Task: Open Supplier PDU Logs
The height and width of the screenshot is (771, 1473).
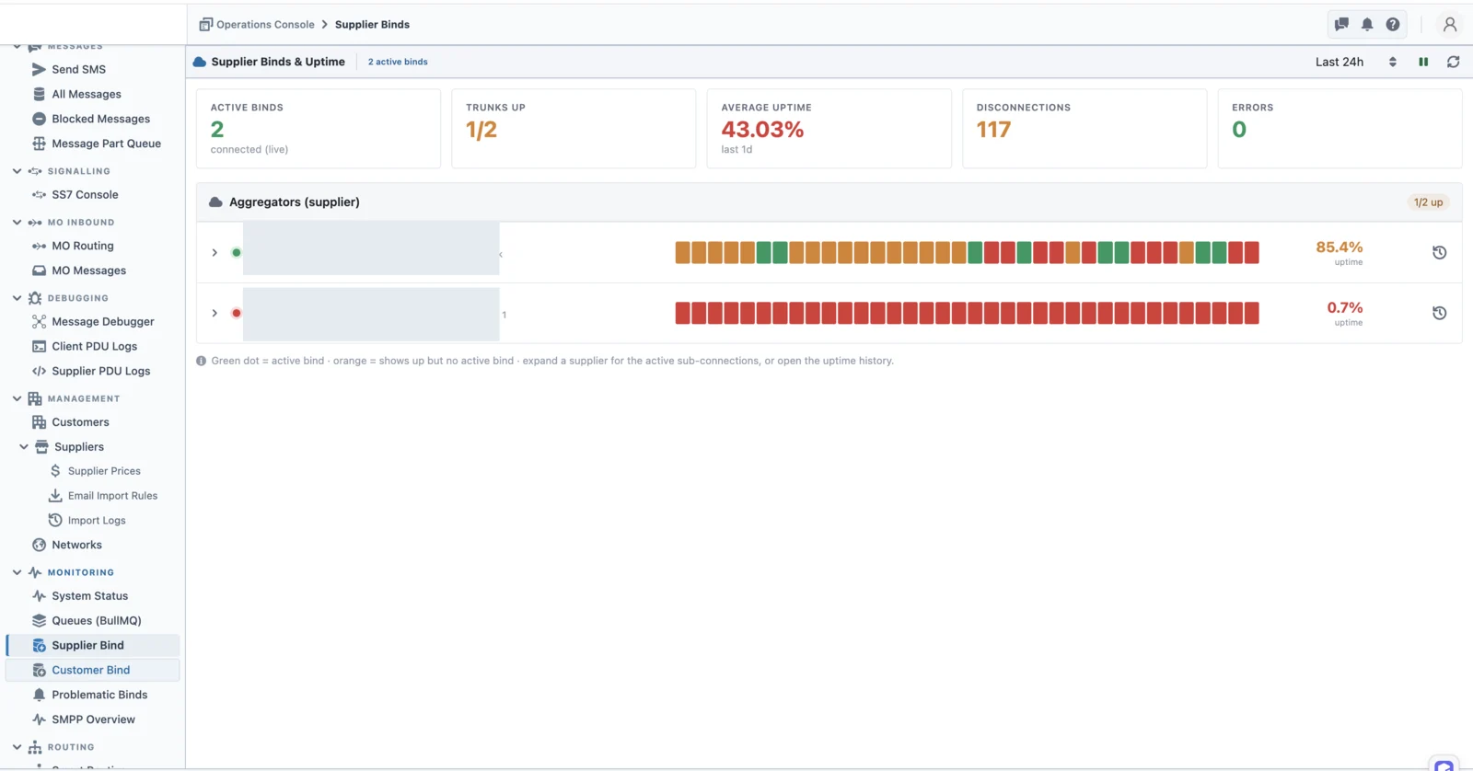Action: pos(100,372)
